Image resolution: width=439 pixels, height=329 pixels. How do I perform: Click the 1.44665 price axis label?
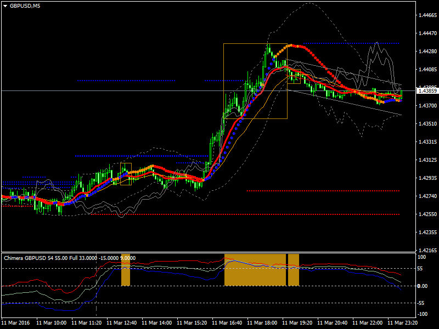(x=427, y=15)
